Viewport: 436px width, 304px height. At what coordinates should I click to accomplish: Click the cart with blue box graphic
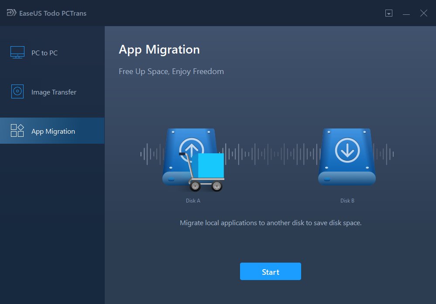coord(206,171)
